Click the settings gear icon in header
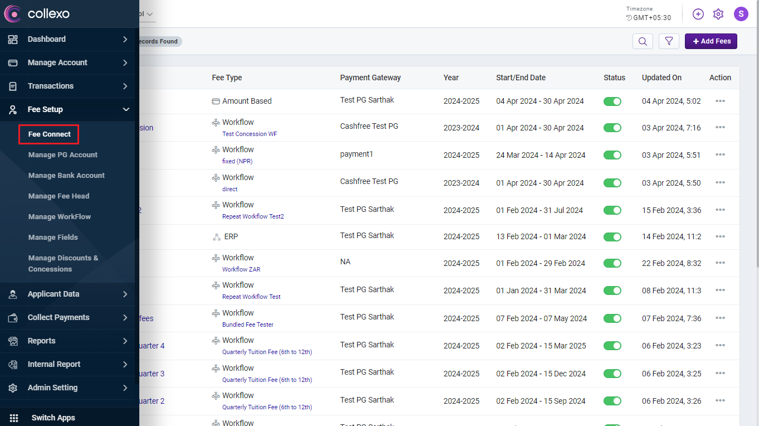759x426 pixels. coord(718,14)
